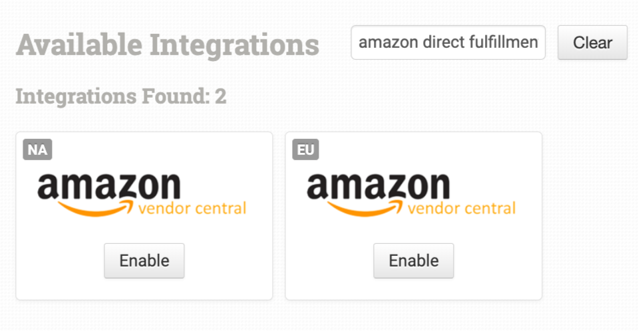This screenshot has width=638, height=331.
Task: Click the number 2 in the results count
Action: 220,97
